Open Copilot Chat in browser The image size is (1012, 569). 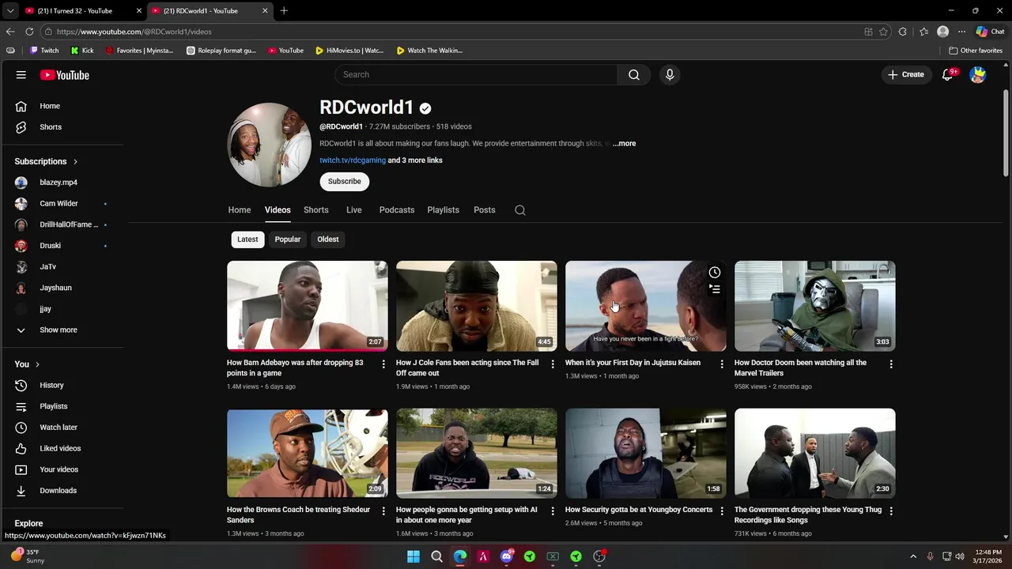pos(990,32)
